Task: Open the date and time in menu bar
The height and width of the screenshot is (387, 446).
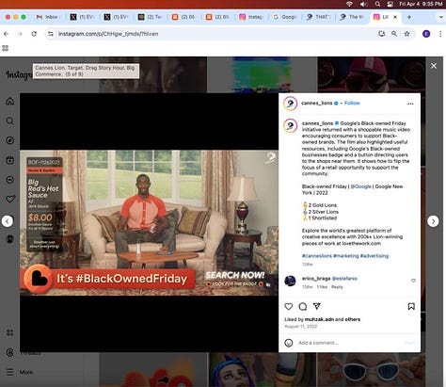Action: coord(421,4)
